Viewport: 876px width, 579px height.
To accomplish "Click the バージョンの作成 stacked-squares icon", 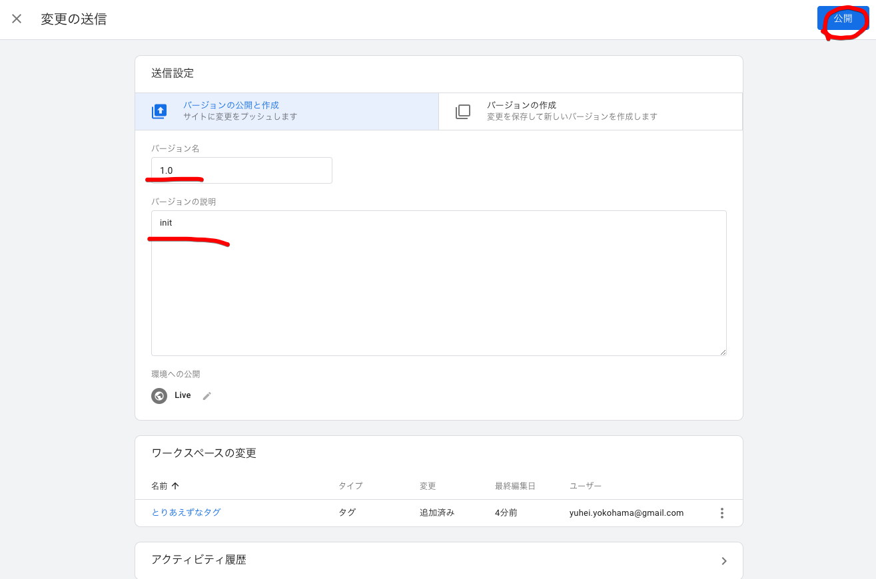I will point(462,111).
